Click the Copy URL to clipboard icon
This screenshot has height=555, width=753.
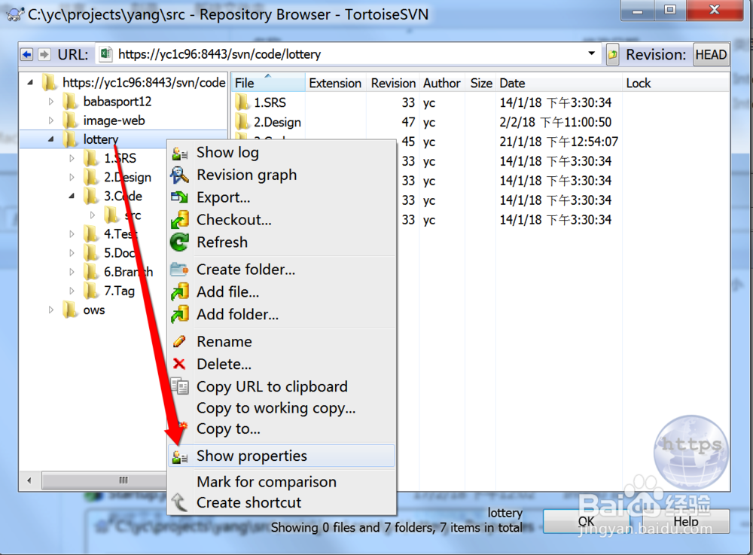pyautogui.click(x=180, y=386)
